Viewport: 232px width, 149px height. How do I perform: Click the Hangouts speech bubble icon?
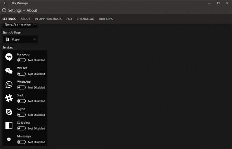pyautogui.click(x=9, y=57)
